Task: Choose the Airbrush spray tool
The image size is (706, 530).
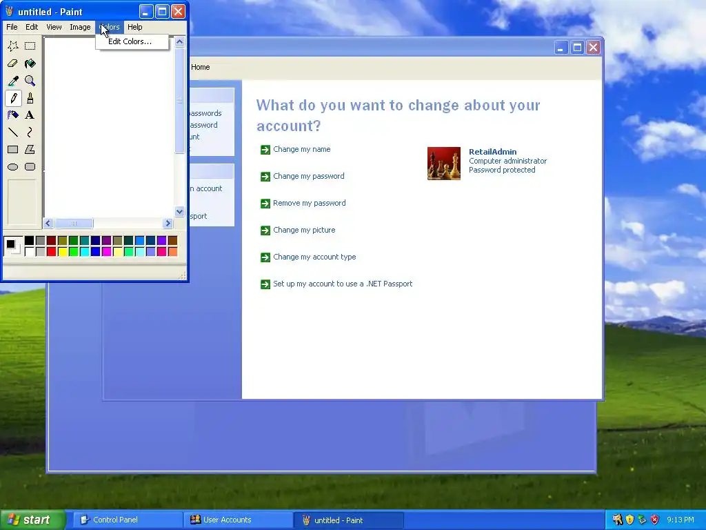Action: tap(13, 115)
